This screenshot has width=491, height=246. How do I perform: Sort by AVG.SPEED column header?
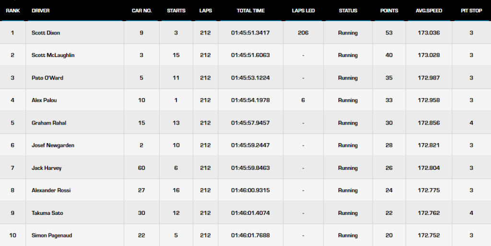click(x=429, y=11)
